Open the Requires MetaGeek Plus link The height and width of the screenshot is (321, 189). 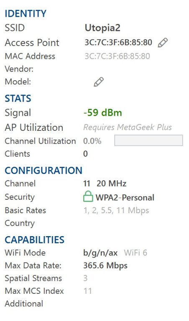[x=128, y=127]
